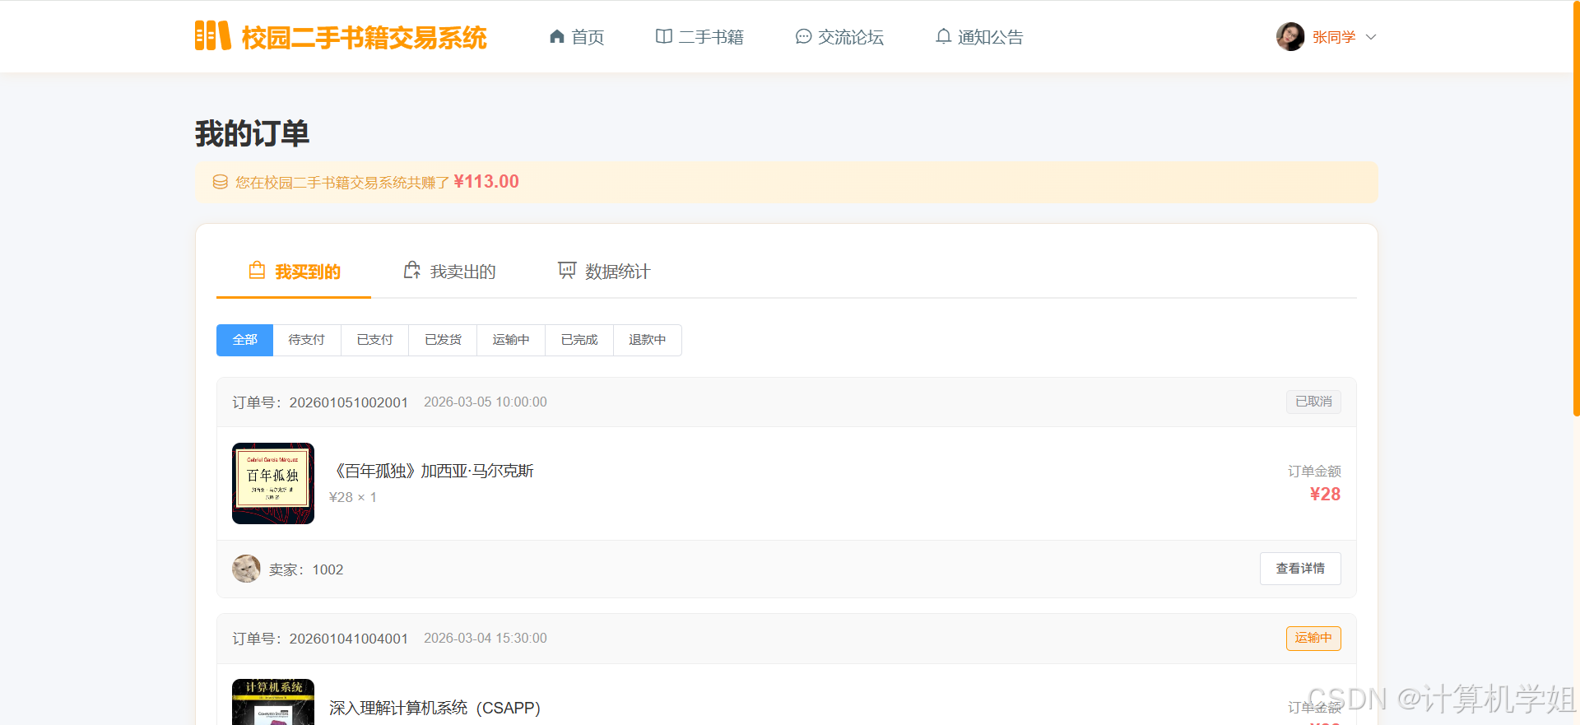Go to 交流论坛 in the navigation bar
This screenshot has width=1580, height=725.
[839, 37]
